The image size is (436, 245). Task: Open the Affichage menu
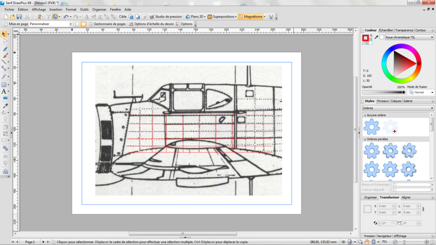[39, 9]
